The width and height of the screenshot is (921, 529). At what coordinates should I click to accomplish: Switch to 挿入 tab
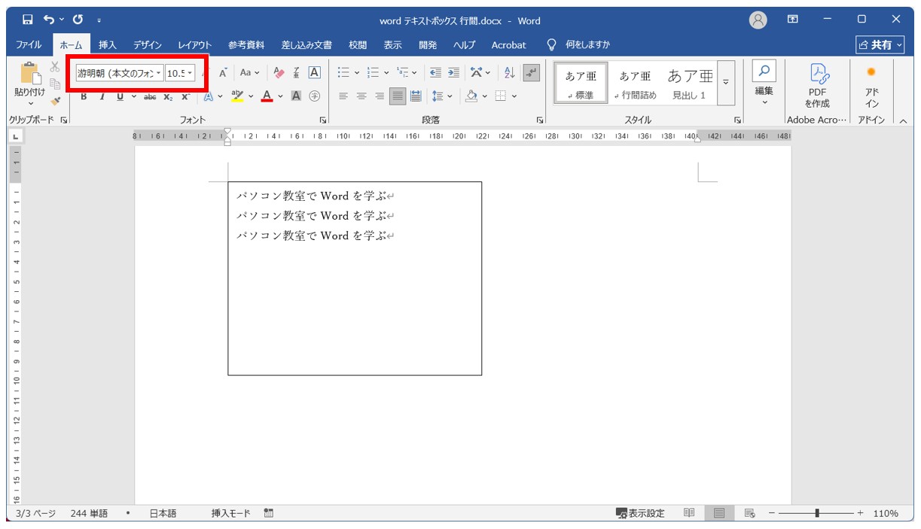[x=108, y=45]
